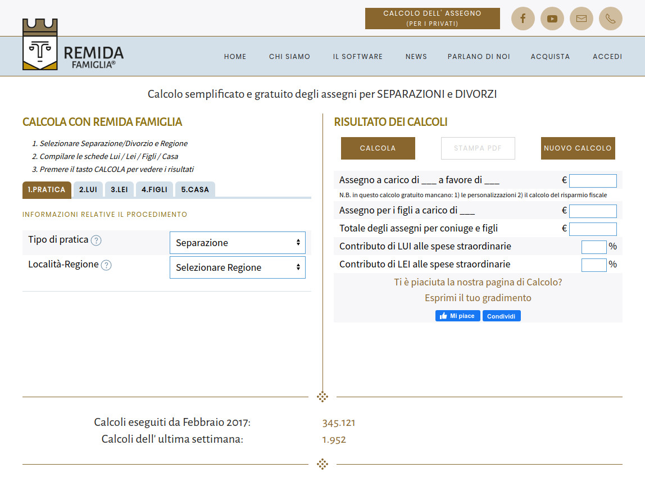Open the ACQUISTA page
This screenshot has width=645, height=477.
[551, 57]
